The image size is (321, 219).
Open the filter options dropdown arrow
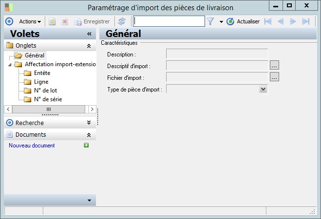coord(221,21)
